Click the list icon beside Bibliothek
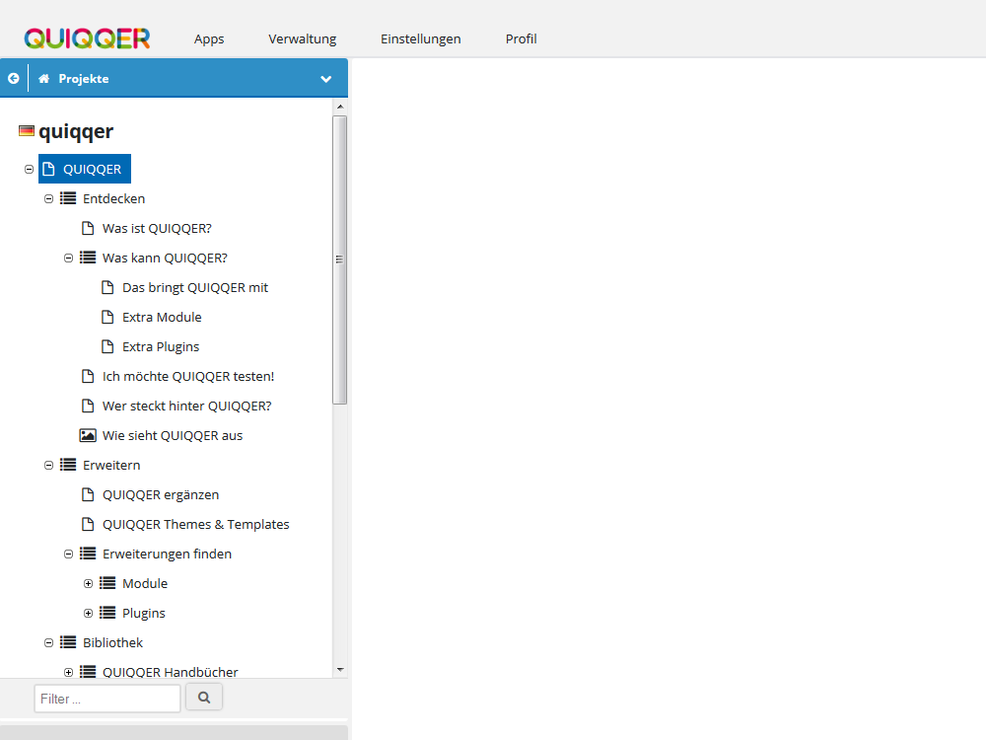986x740 pixels. (x=68, y=642)
